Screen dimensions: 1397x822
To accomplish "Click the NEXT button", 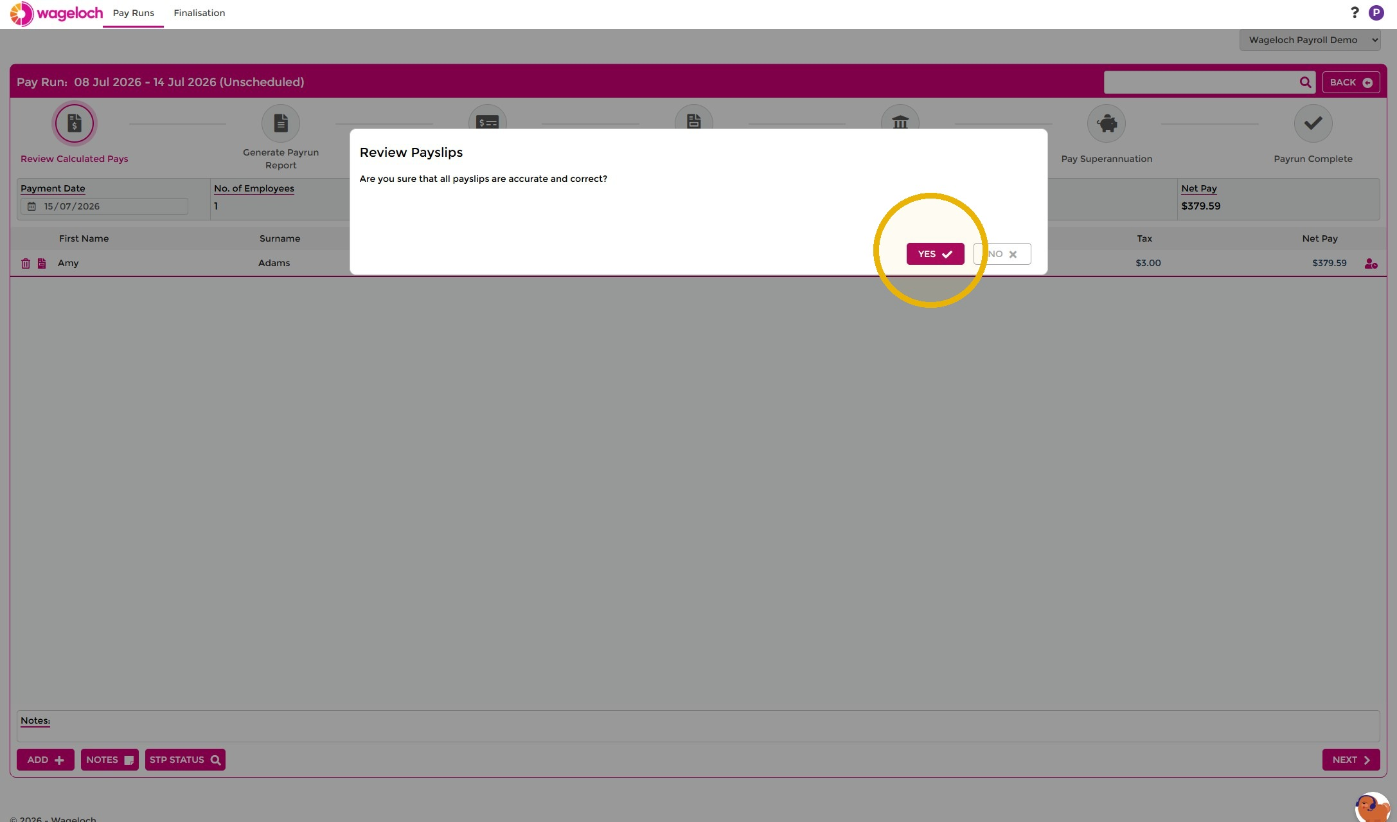I will (1351, 760).
